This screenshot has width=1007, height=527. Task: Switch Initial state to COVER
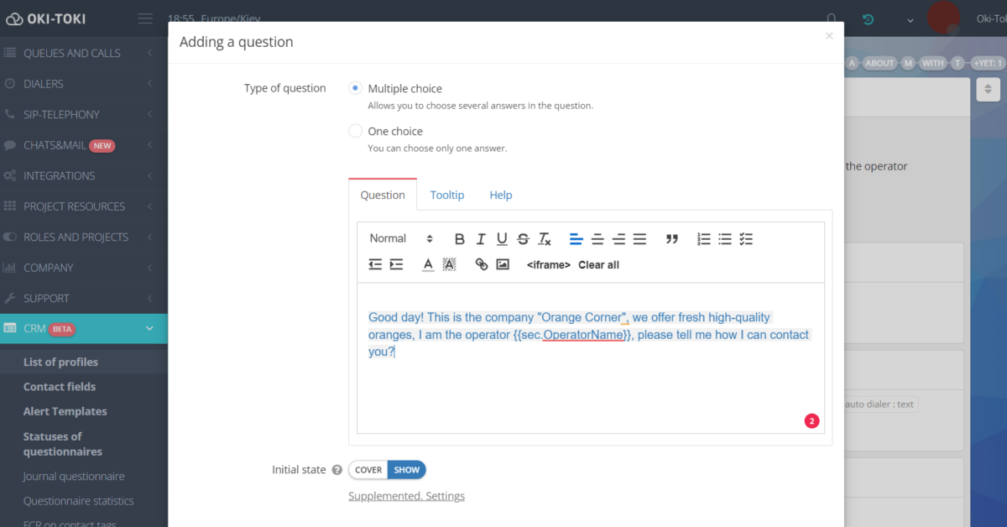pos(368,470)
